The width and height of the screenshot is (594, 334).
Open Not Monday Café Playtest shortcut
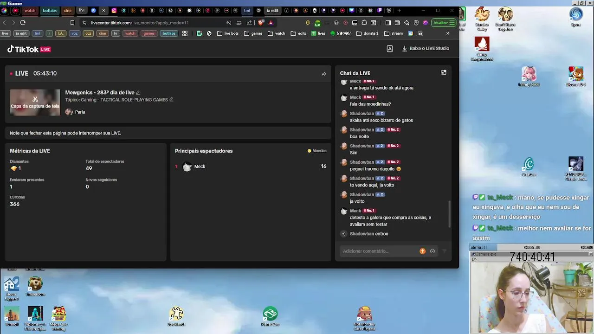[364, 319]
